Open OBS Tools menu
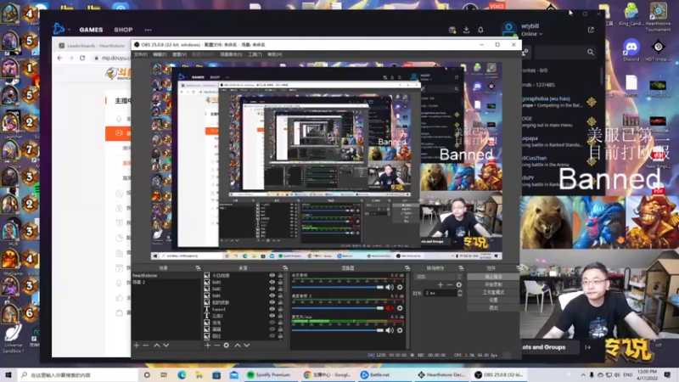The height and width of the screenshot is (382, 679). (255, 54)
